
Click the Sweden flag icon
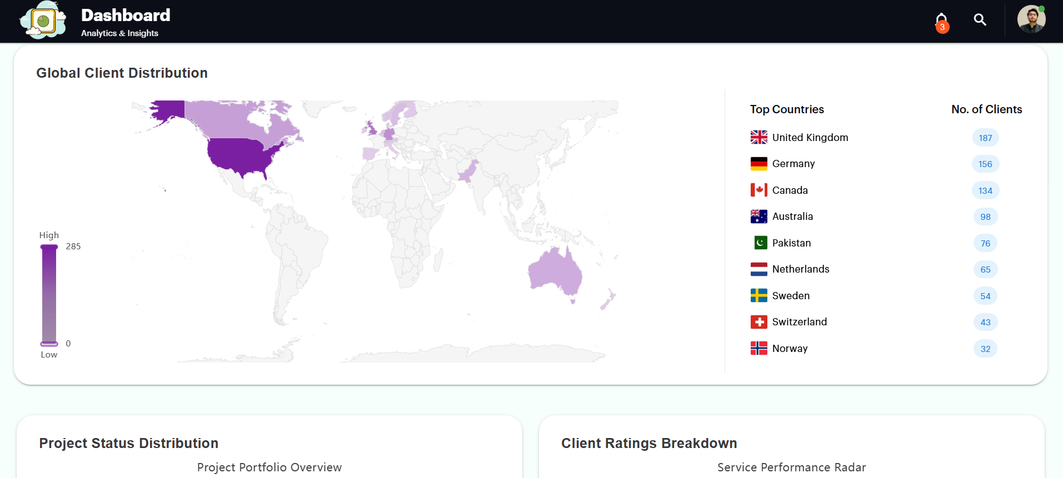click(758, 295)
